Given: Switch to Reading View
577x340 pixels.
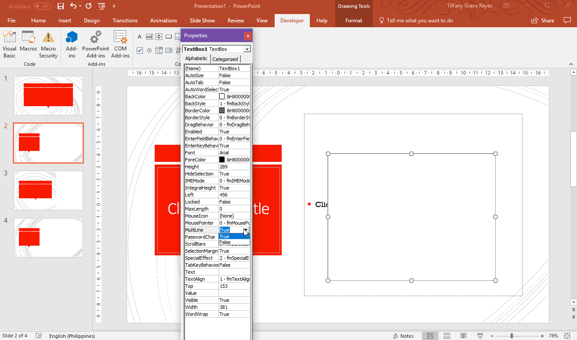Looking at the screenshot, I should pos(463,336).
